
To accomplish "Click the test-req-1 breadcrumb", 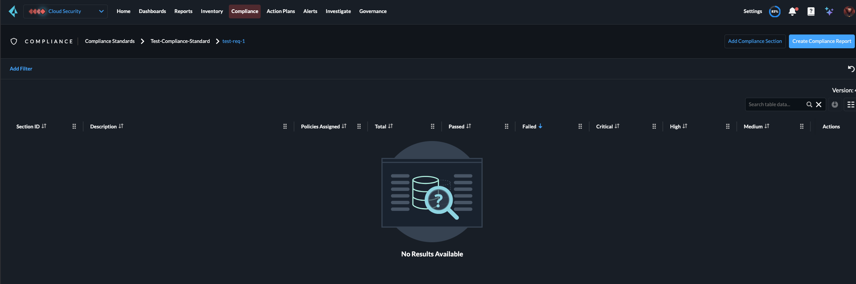I will tap(233, 41).
